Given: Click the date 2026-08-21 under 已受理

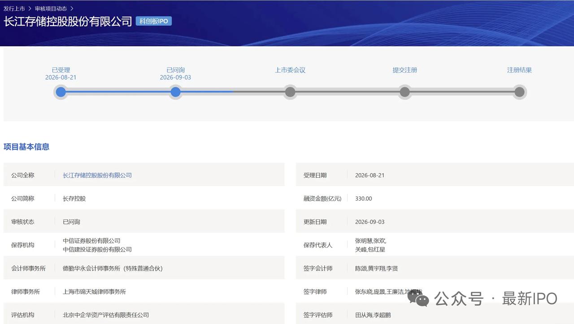Looking at the screenshot, I should [61, 77].
